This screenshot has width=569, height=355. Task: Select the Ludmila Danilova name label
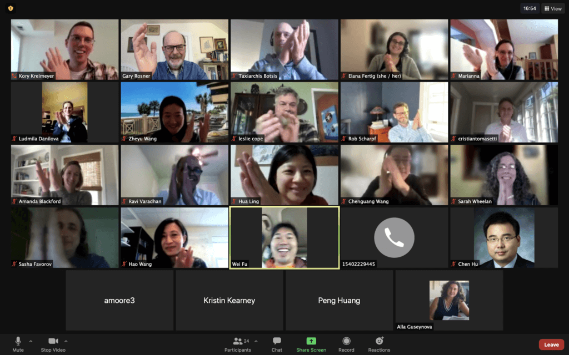click(x=38, y=139)
